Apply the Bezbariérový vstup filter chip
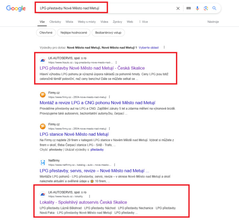The height and width of the screenshot is (220, 239). click(x=108, y=33)
